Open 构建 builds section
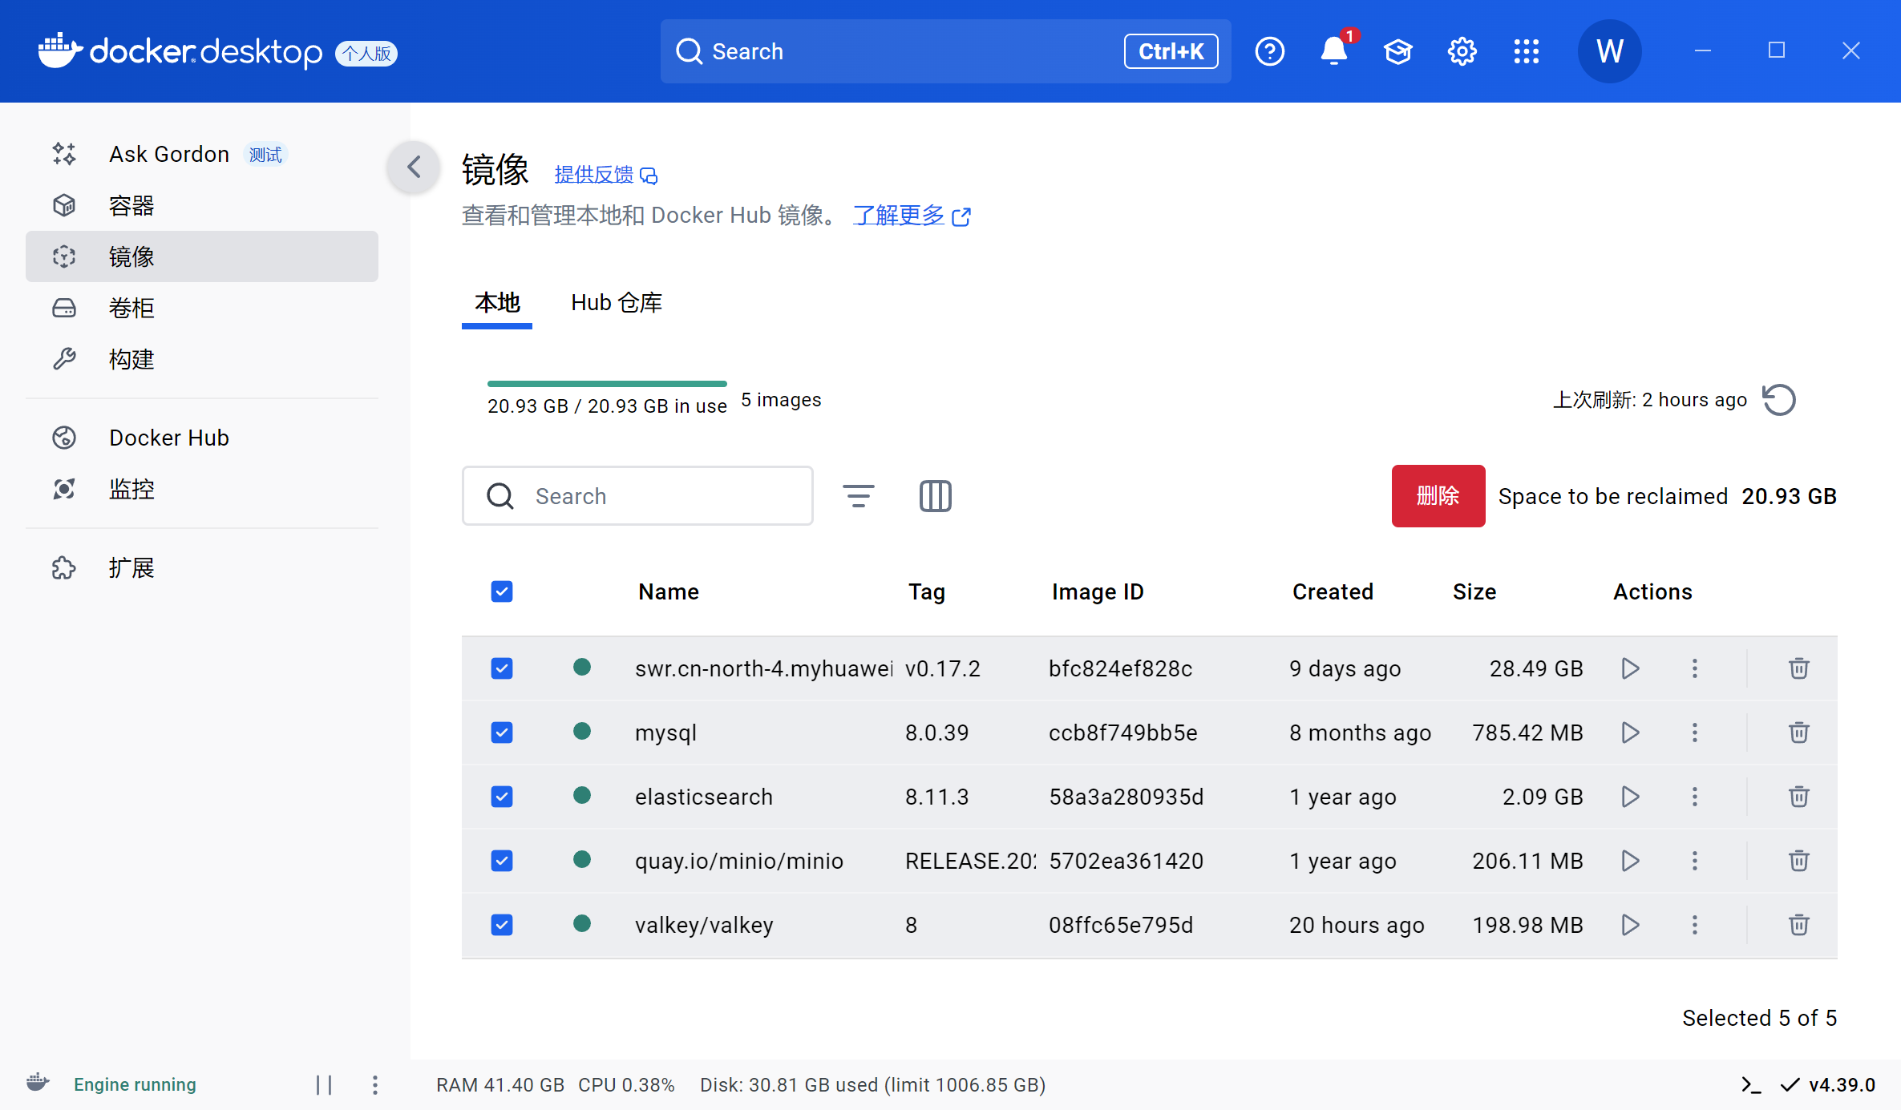The width and height of the screenshot is (1901, 1110). (202, 359)
